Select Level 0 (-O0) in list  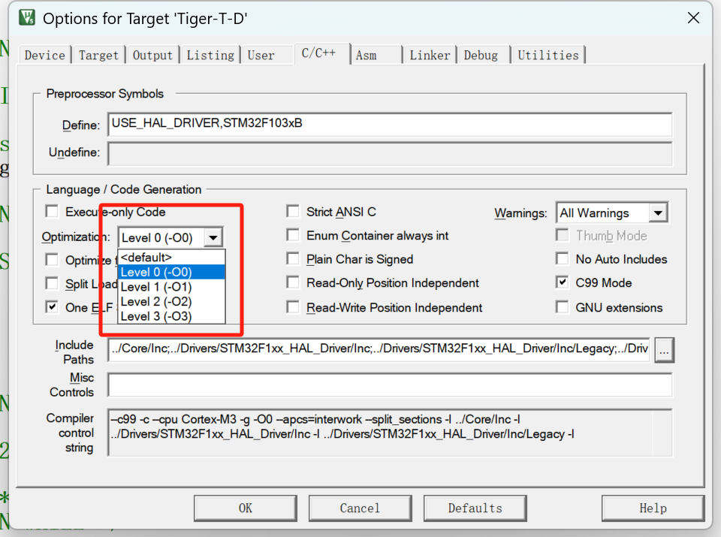pyautogui.click(x=171, y=272)
